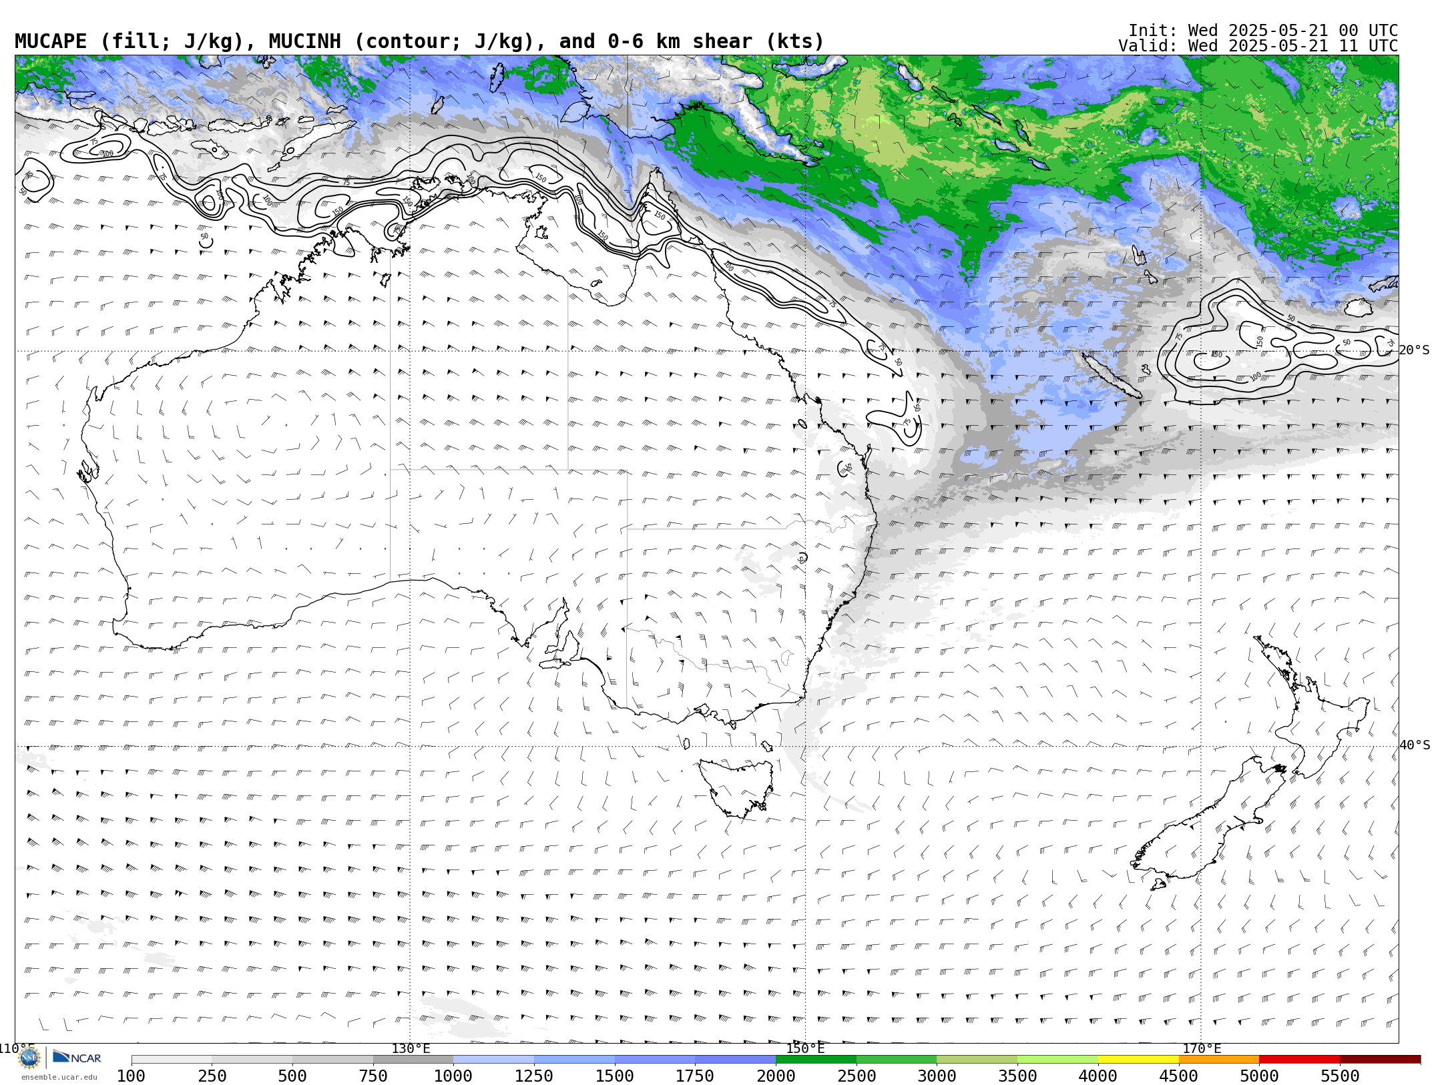Click the colorbar label 250
Image resolution: width=1442 pixels, height=1085 pixels.
point(212,1076)
